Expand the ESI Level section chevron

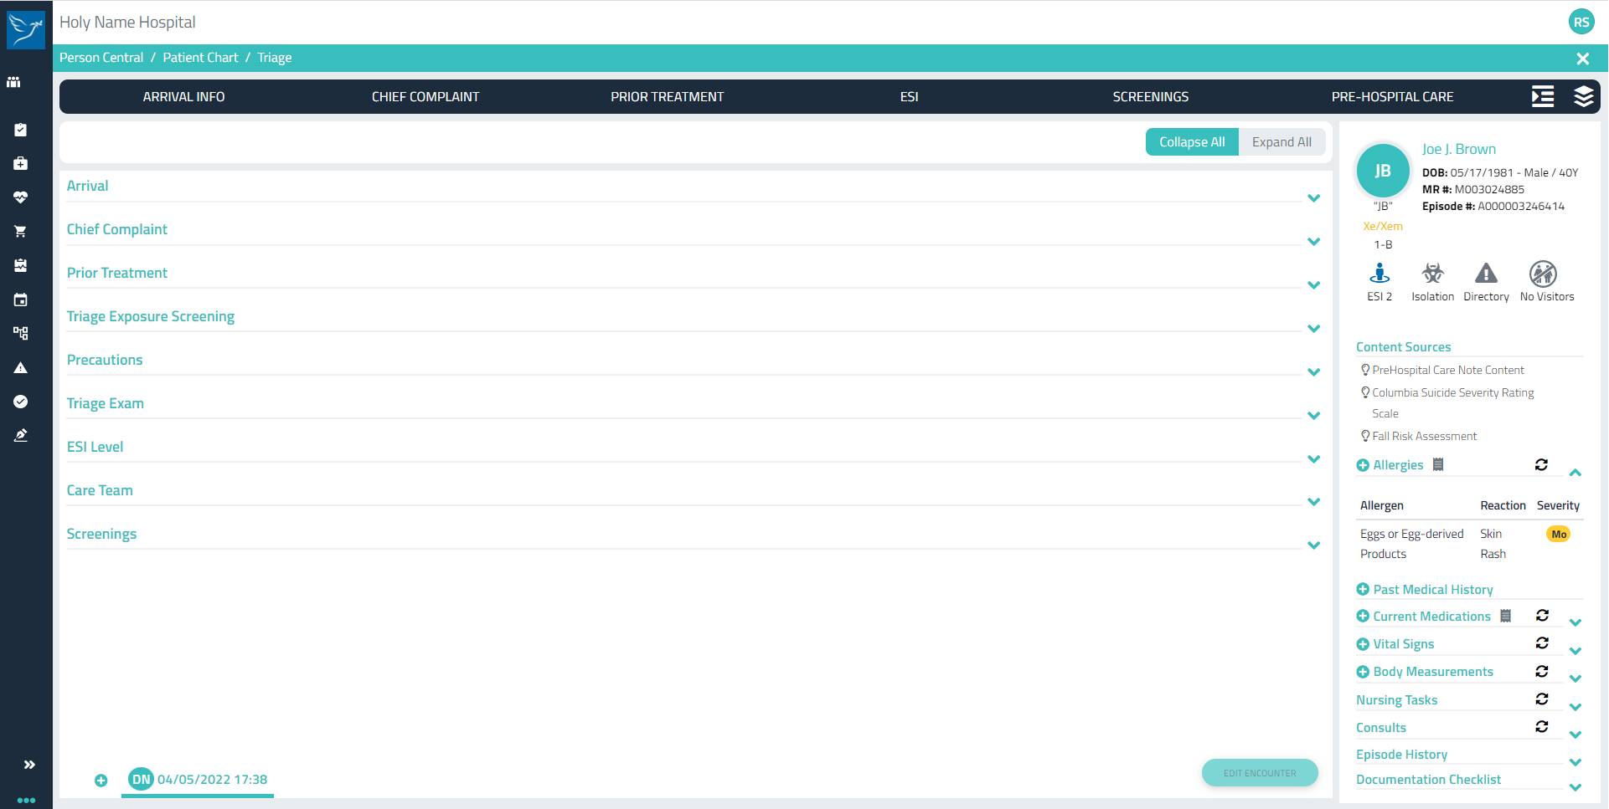pyautogui.click(x=1313, y=459)
